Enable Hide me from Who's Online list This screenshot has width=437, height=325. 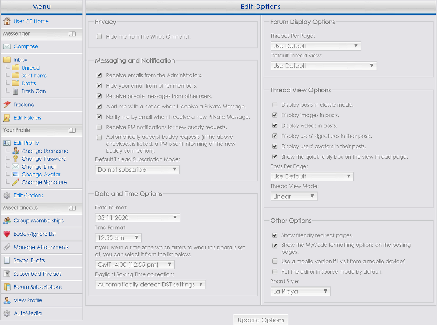pos(99,36)
